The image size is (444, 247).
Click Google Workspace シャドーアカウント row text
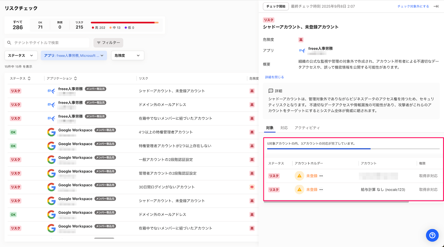click(x=172, y=201)
